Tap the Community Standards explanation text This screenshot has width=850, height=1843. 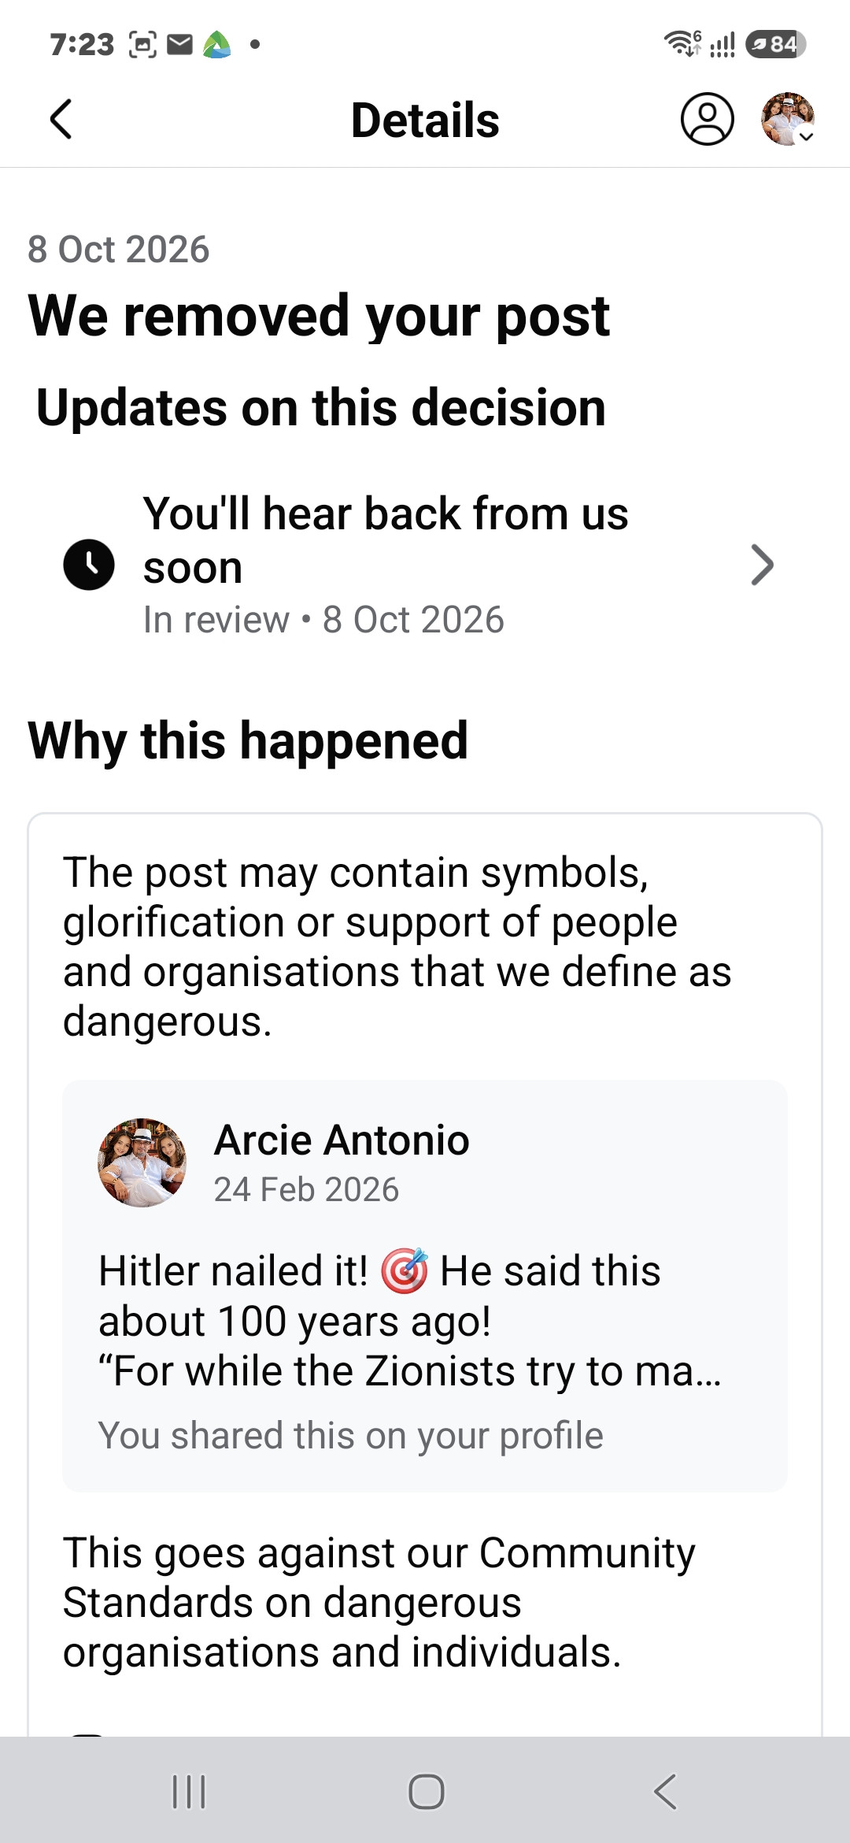tap(379, 1602)
